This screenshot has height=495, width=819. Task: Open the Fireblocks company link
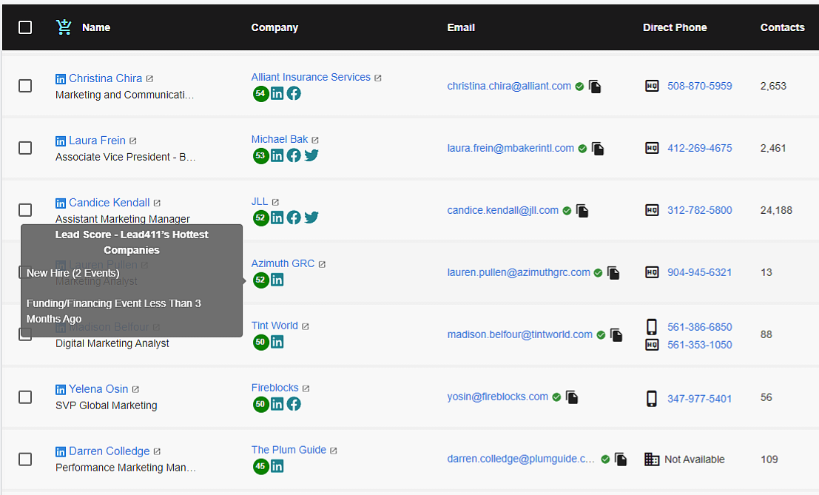(274, 388)
